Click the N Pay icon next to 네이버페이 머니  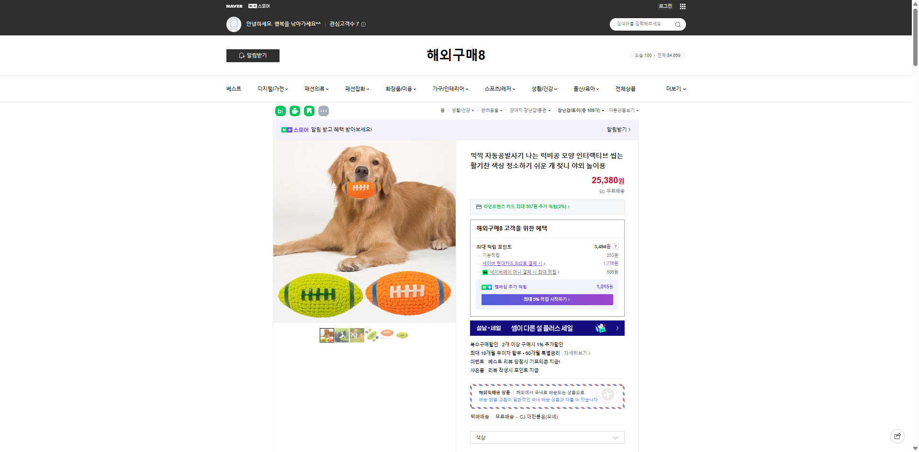tap(485, 272)
